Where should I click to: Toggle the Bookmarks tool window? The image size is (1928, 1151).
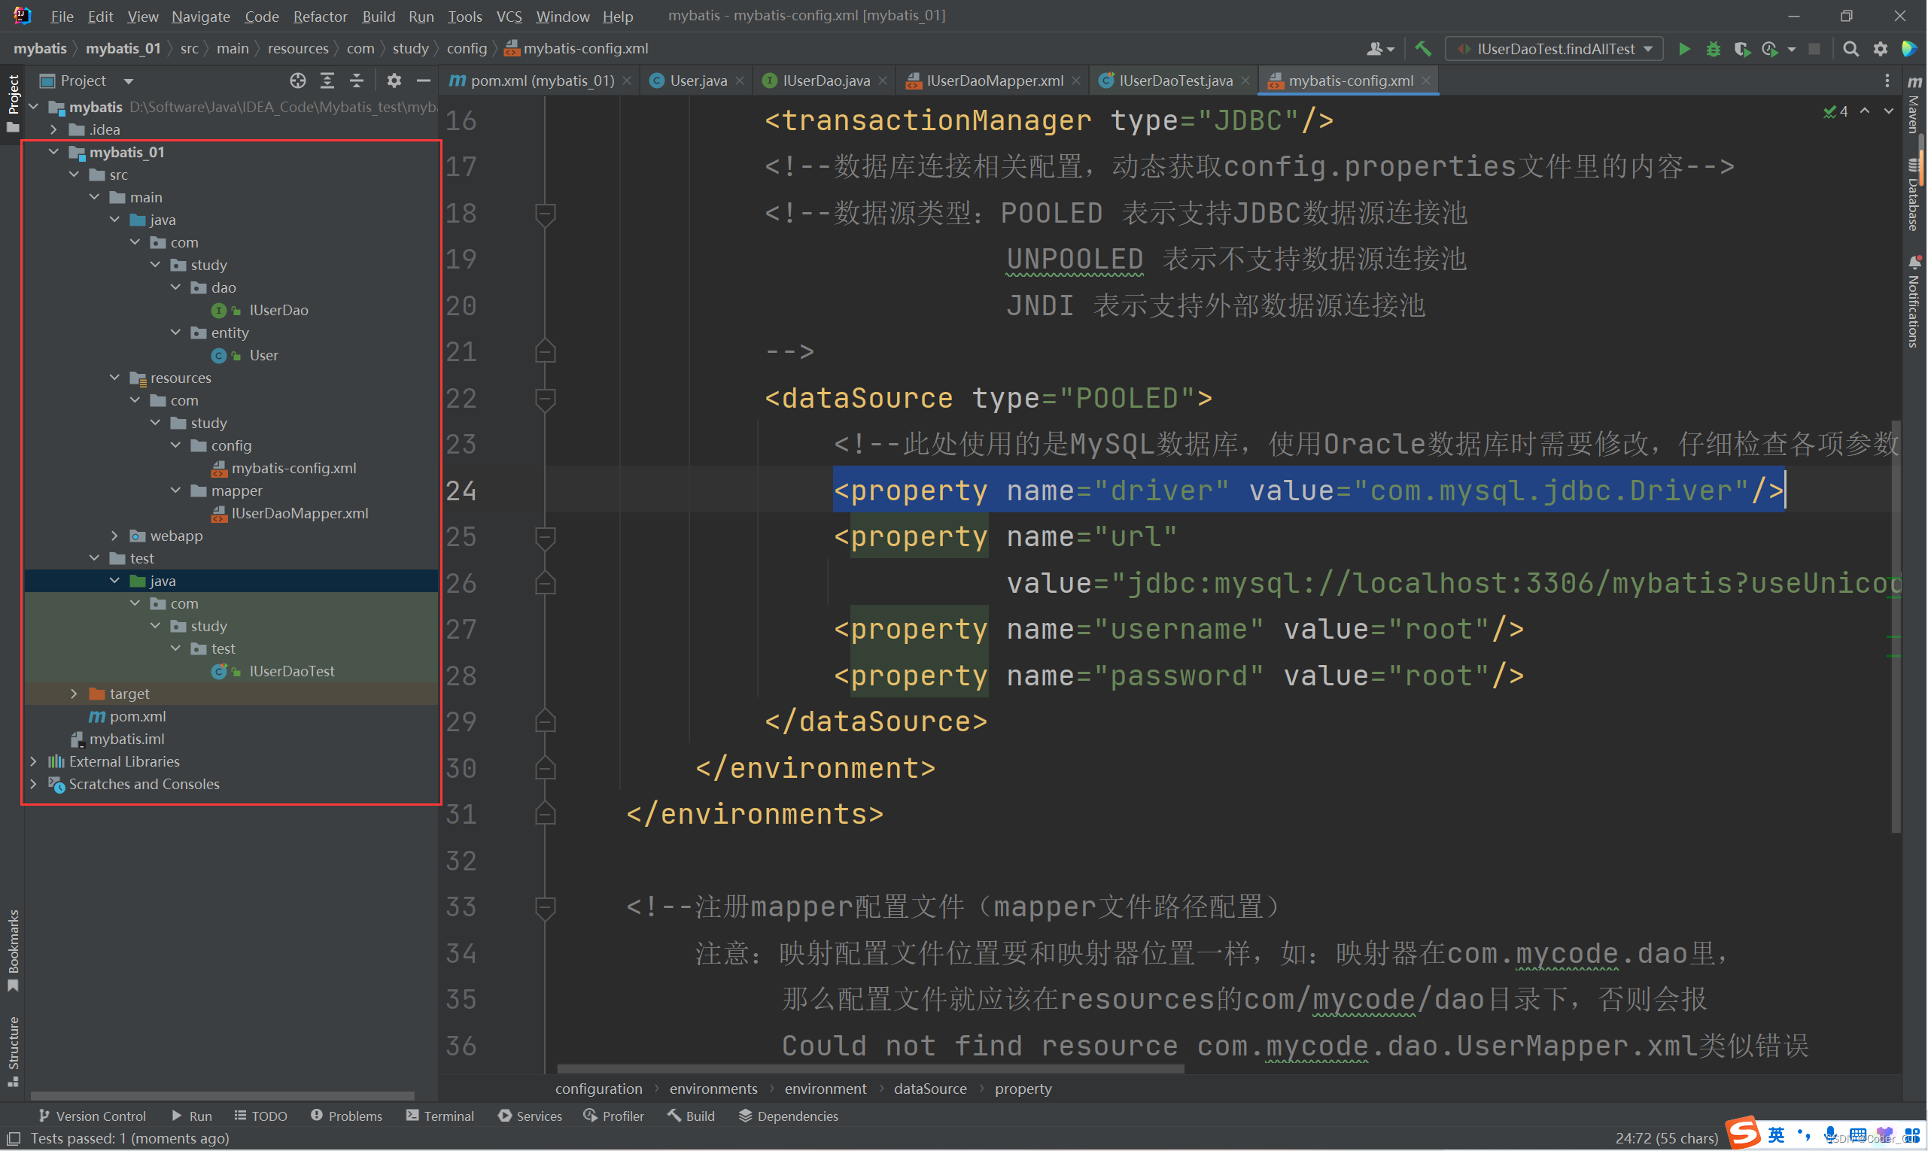tap(14, 949)
